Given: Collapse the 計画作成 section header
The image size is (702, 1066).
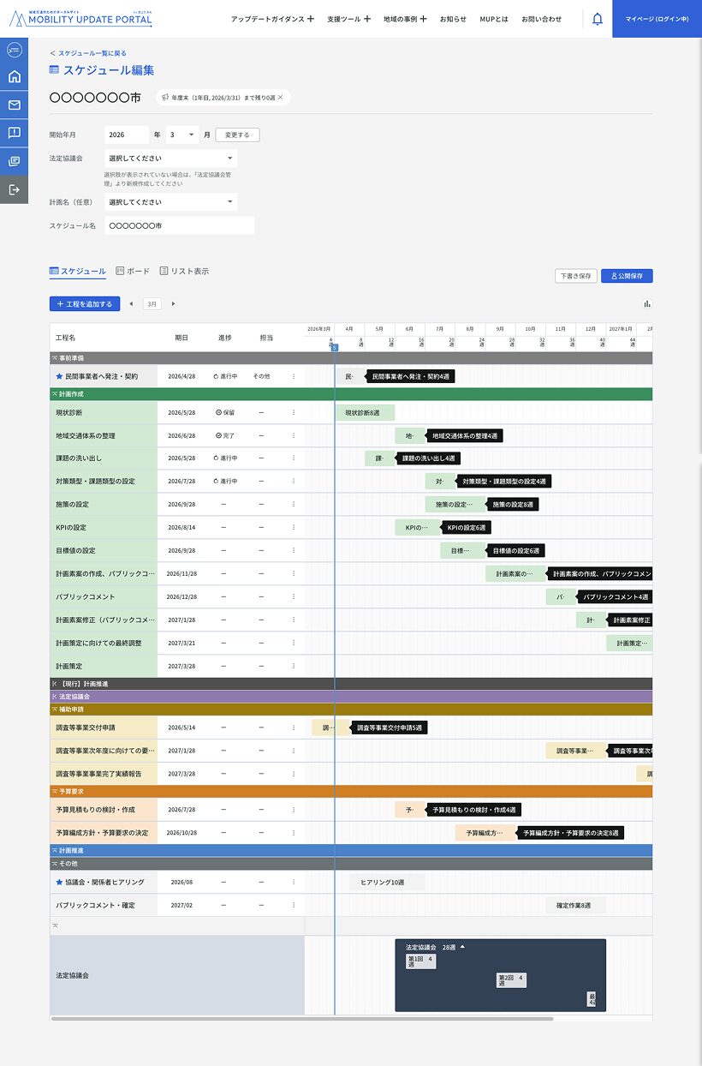Looking at the screenshot, I should click(56, 394).
